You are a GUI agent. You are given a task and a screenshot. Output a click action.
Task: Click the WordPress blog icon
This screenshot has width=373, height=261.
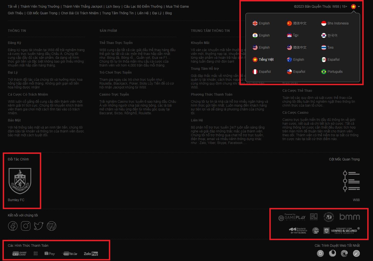click(x=51, y=226)
